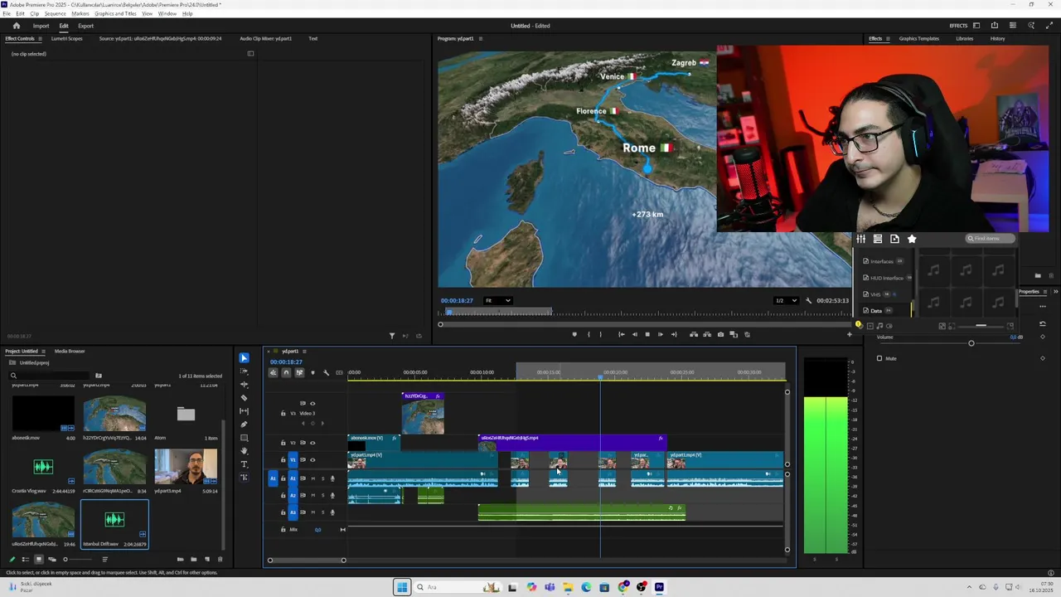
Task: Select the Type tool
Action: [244, 464]
